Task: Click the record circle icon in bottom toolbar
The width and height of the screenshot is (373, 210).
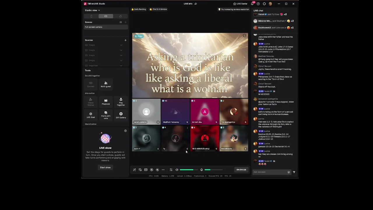Action: (x=152, y=170)
